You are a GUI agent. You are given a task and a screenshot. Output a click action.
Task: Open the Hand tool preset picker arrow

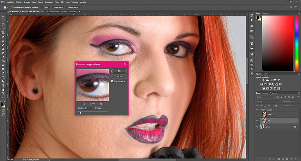click(x=8, y=7)
